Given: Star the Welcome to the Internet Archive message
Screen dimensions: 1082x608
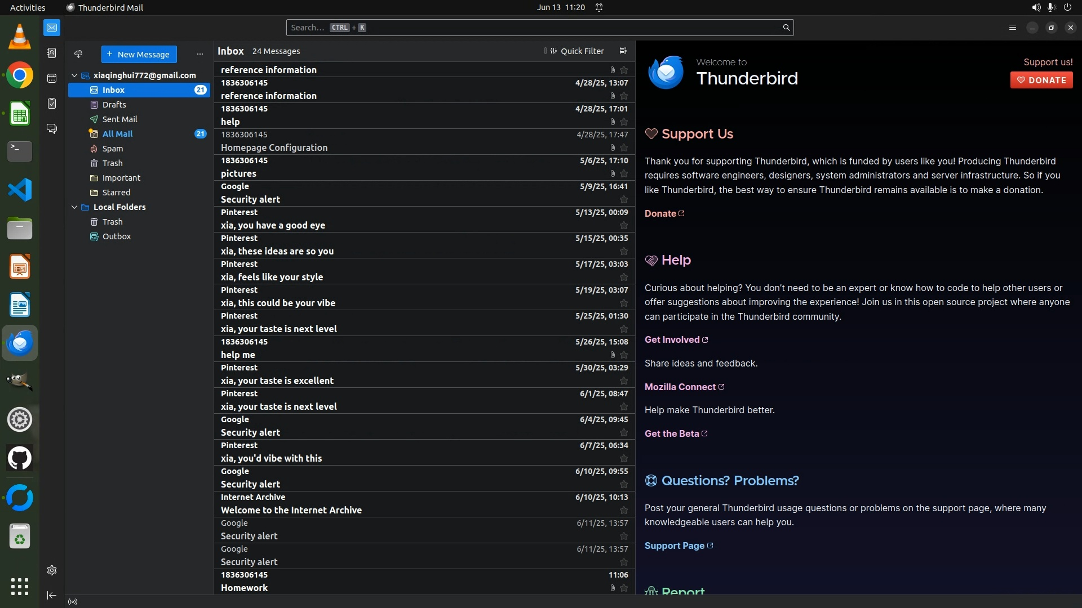Looking at the screenshot, I should tap(623, 510).
